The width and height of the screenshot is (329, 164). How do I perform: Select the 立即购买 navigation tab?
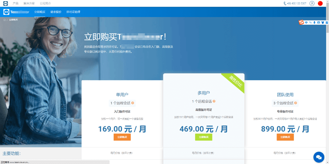40,12
